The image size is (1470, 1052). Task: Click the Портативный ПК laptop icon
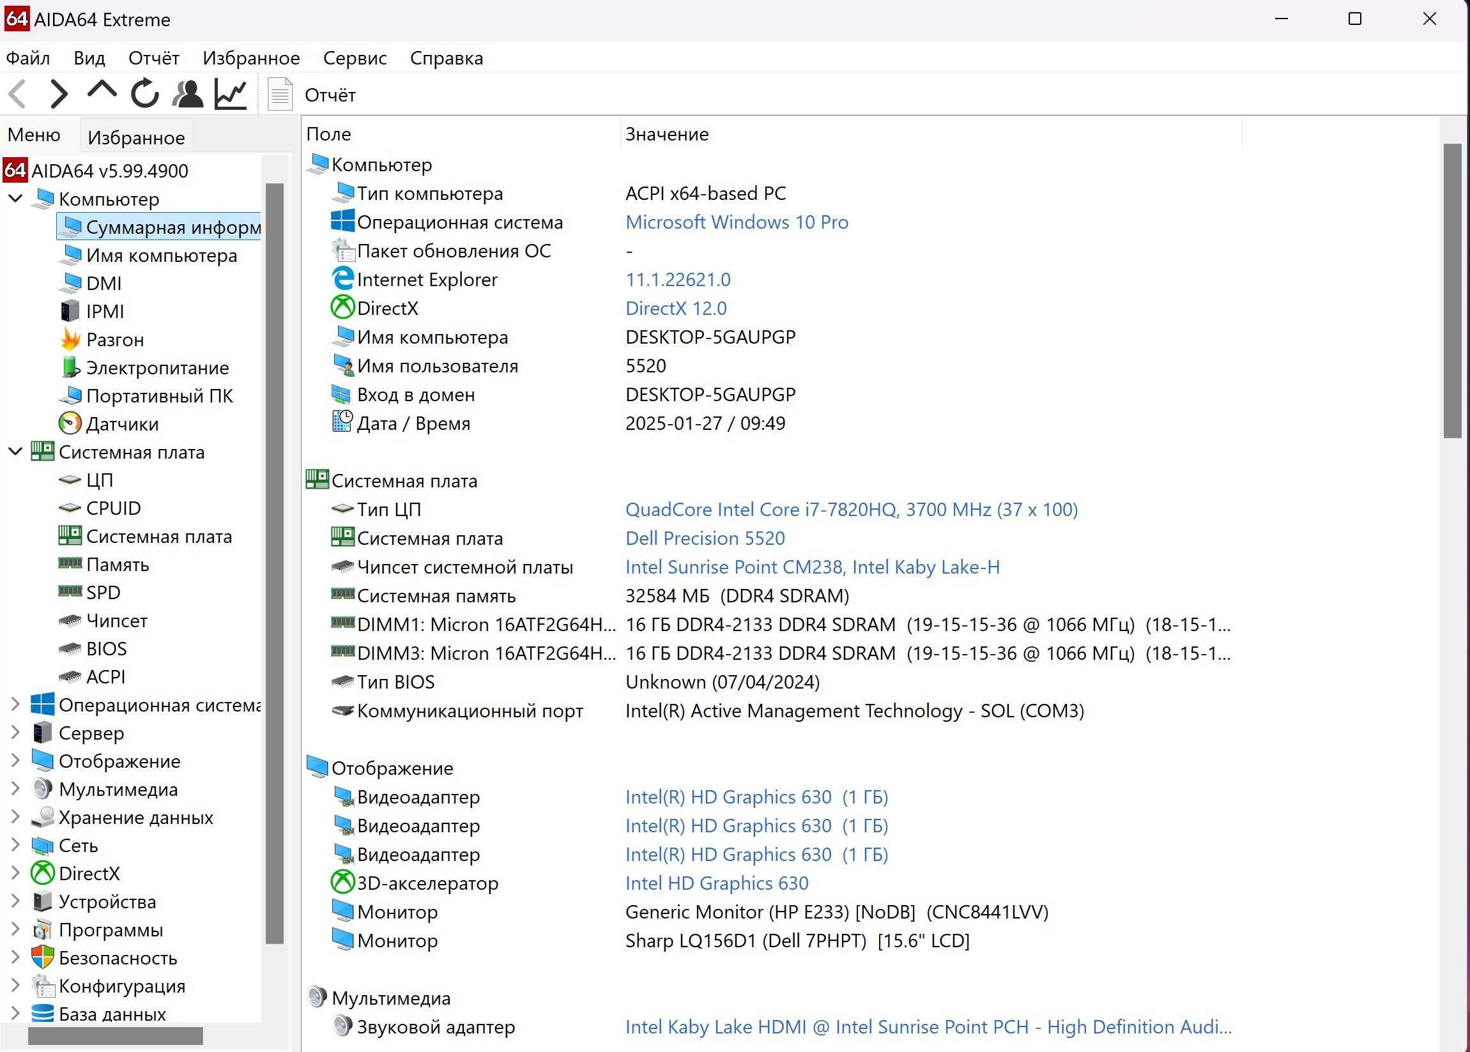click(x=70, y=395)
